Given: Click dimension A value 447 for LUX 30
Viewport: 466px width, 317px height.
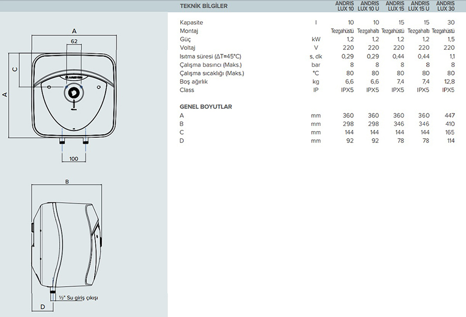Looking at the screenshot, I should [449, 116].
